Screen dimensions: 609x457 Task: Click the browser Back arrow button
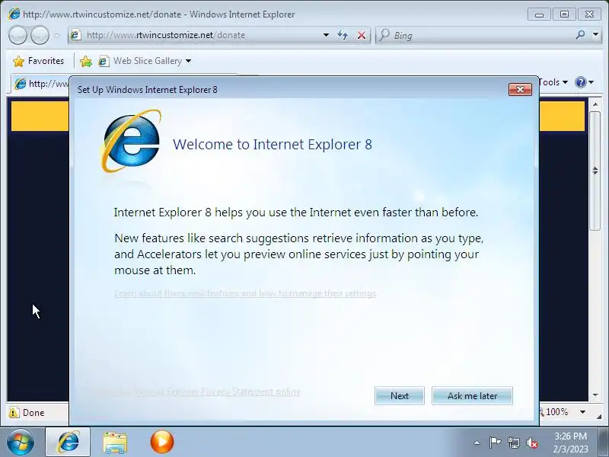(18, 35)
